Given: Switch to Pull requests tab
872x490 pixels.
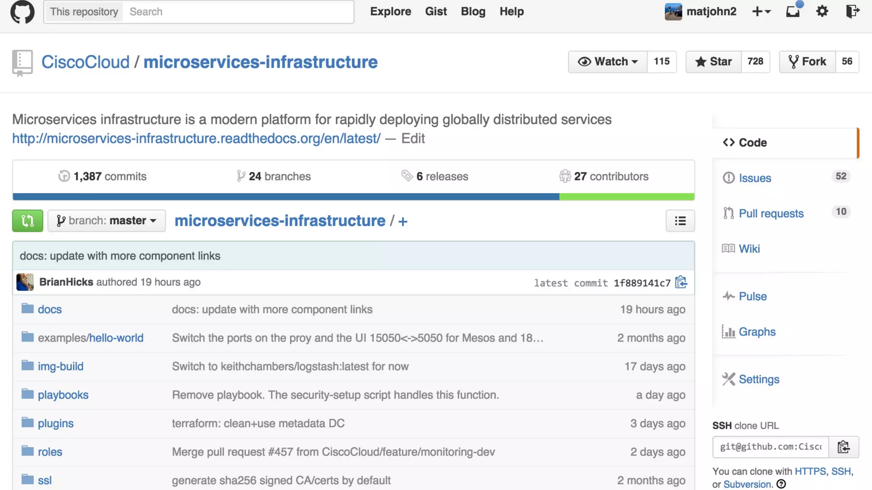Looking at the screenshot, I should point(771,214).
